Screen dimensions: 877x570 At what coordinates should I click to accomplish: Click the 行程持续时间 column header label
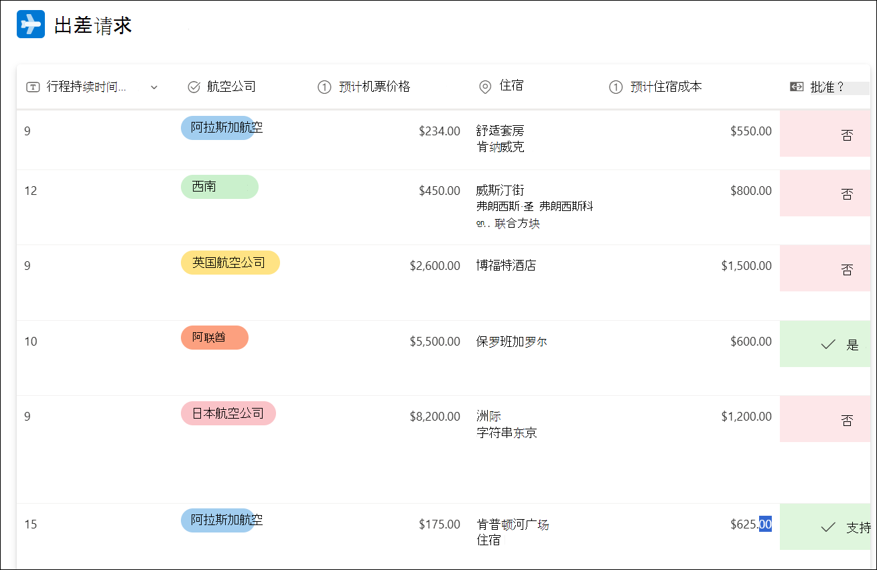click(x=86, y=86)
